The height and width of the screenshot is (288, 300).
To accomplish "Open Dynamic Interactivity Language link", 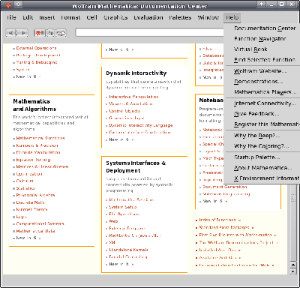I will pyautogui.click(x=141, y=125).
